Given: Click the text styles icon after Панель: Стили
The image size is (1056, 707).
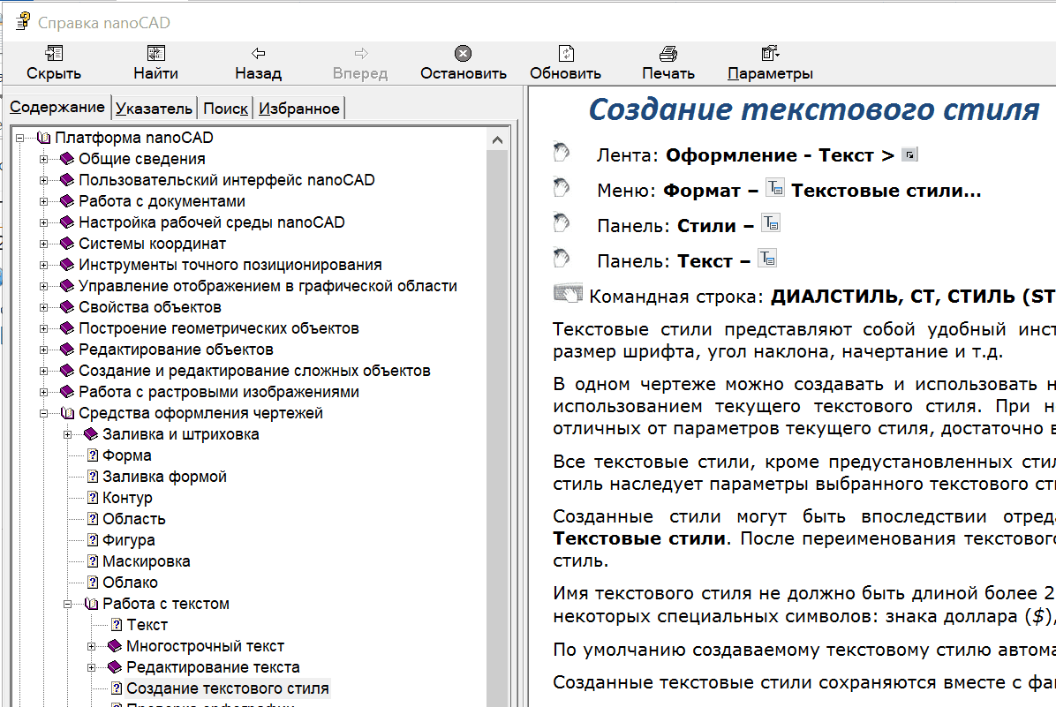Looking at the screenshot, I should click(x=771, y=224).
